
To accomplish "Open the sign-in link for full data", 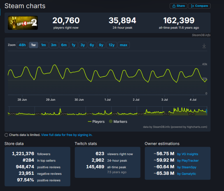I will coord(67,135).
